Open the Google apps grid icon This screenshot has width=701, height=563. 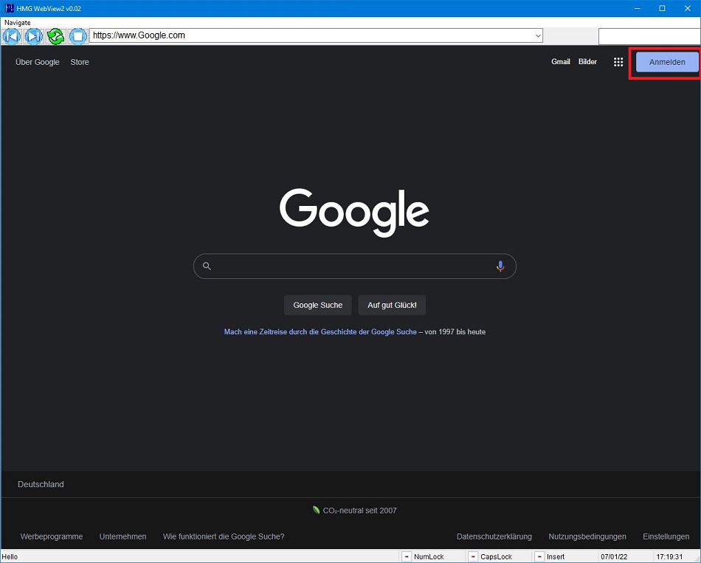click(618, 62)
